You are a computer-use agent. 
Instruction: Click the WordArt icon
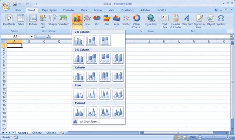point(187,21)
